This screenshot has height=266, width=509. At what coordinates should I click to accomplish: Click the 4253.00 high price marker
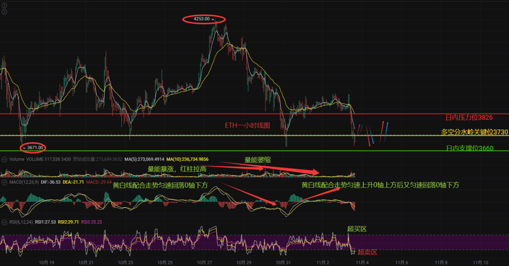pyautogui.click(x=204, y=19)
